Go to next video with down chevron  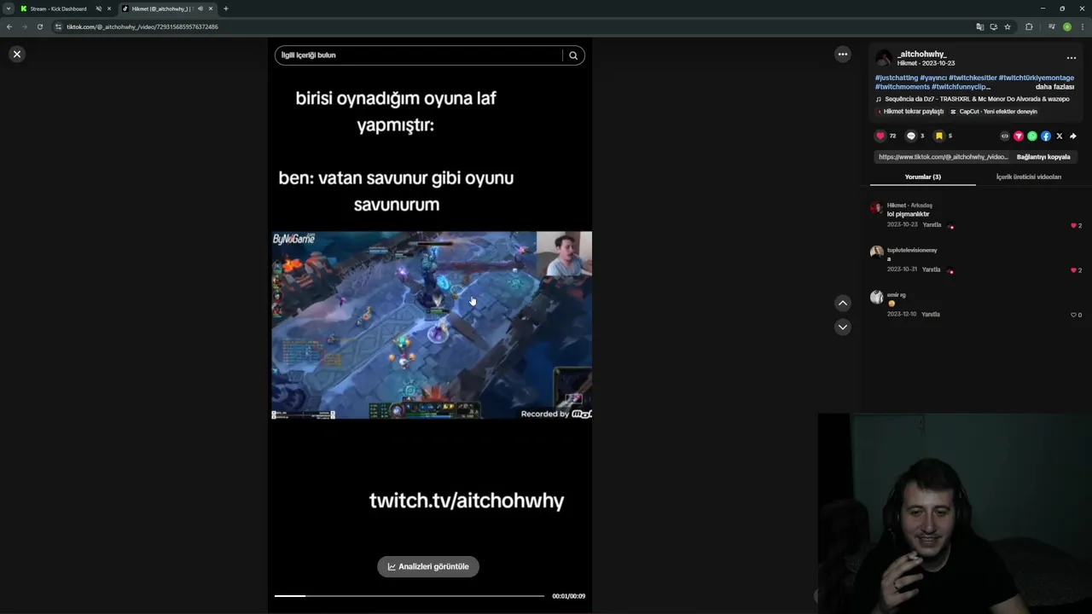pos(843,327)
